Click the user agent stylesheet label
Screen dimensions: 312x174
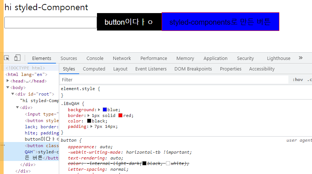(x=299, y=140)
